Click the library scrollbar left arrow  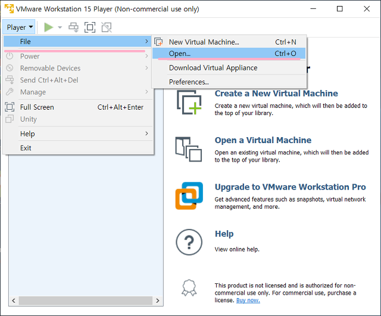(14, 300)
